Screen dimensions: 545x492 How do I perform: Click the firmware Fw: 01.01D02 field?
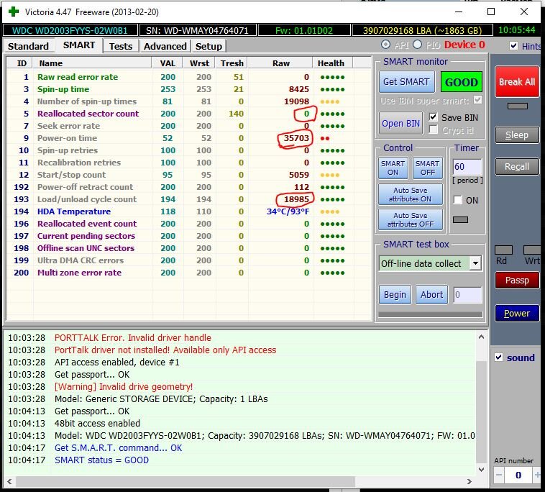tap(304, 30)
